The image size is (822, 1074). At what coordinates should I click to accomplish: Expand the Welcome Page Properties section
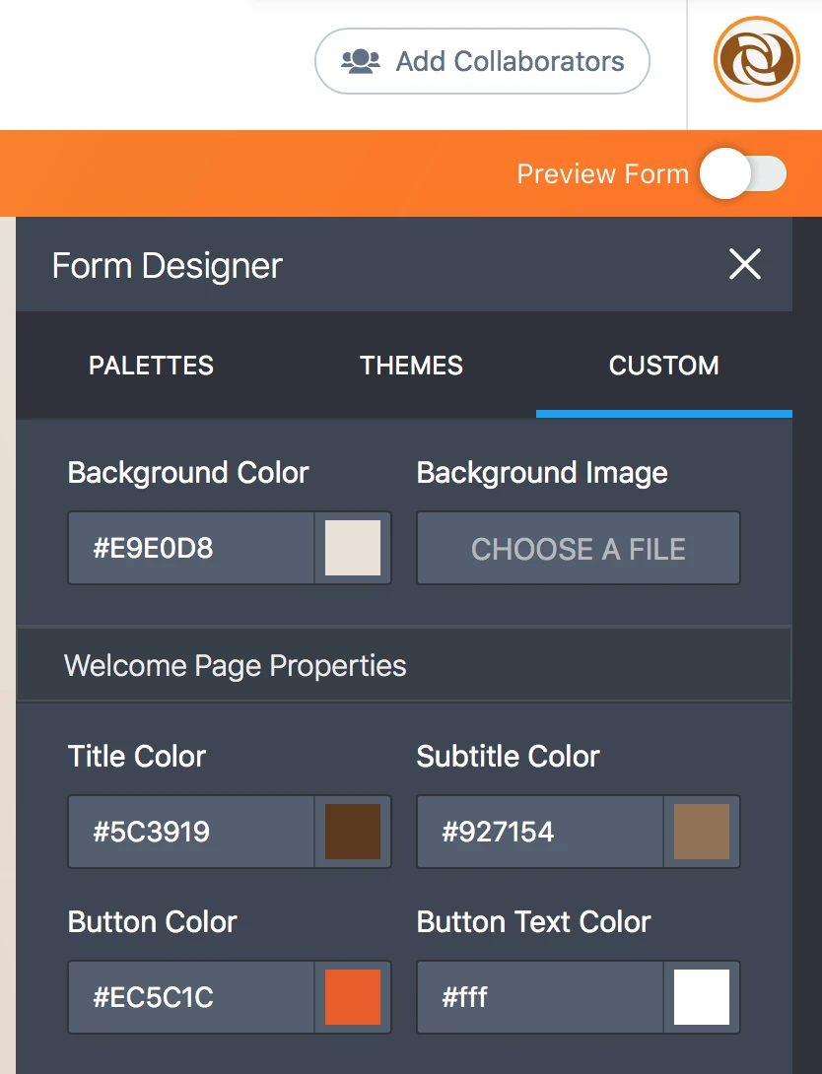click(x=235, y=665)
